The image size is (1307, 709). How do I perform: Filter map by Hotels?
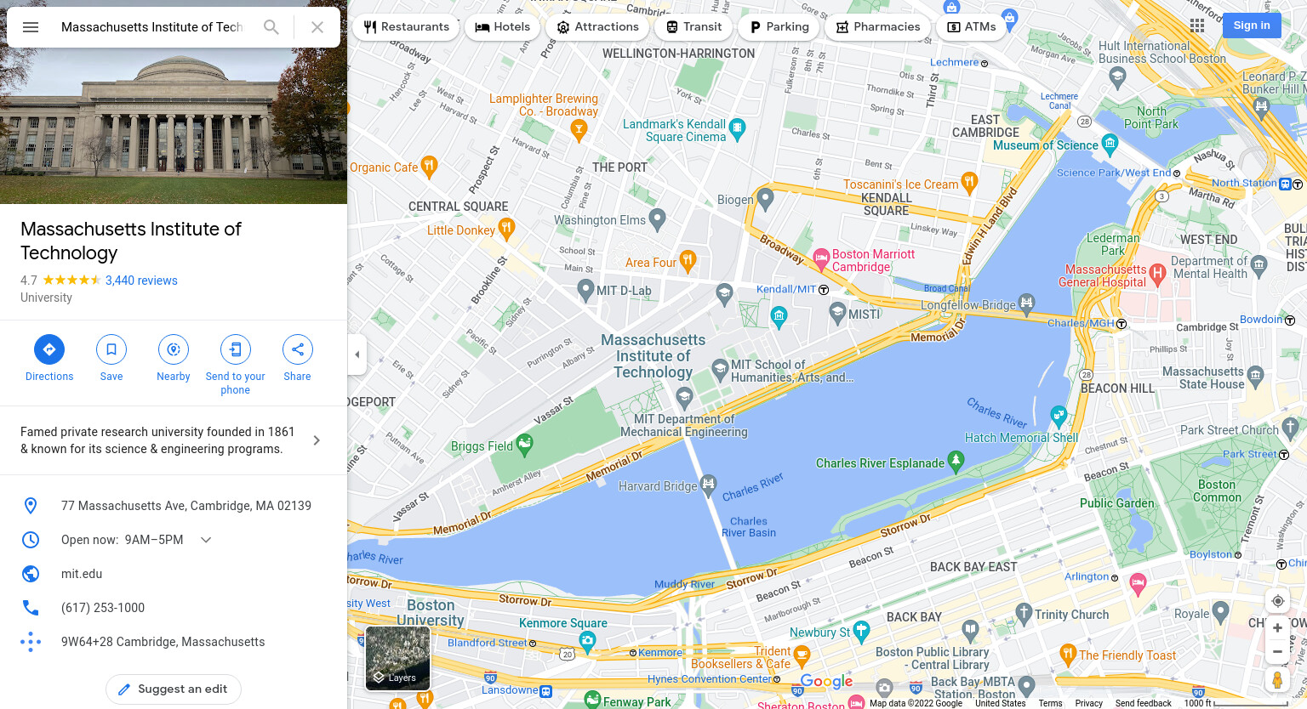pyautogui.click(x=502, y=27)
